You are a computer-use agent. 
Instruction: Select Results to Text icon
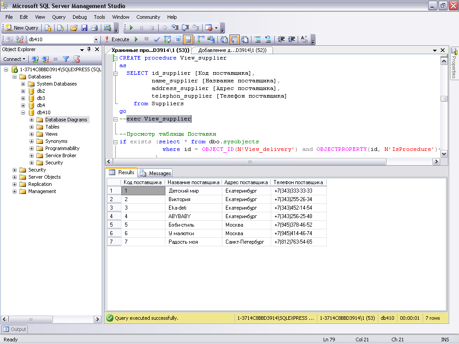tap(224, 39)
